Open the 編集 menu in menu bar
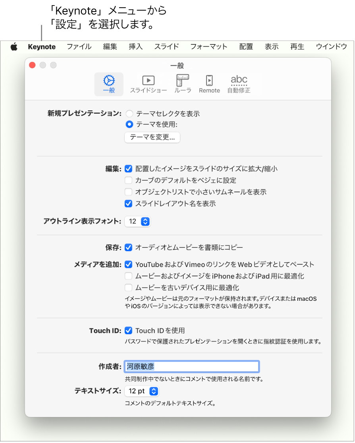 pyautogui.click(x=110, y=46)
